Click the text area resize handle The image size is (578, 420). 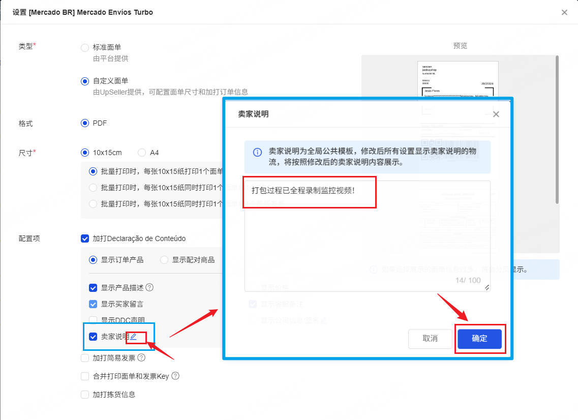coord(487,288)
